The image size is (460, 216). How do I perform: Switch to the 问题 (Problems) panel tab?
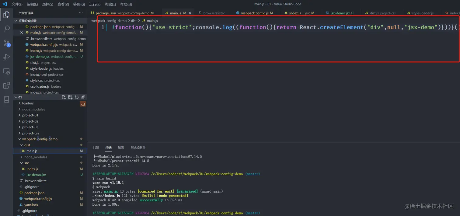pyautogui.click(x=96, y=148)
